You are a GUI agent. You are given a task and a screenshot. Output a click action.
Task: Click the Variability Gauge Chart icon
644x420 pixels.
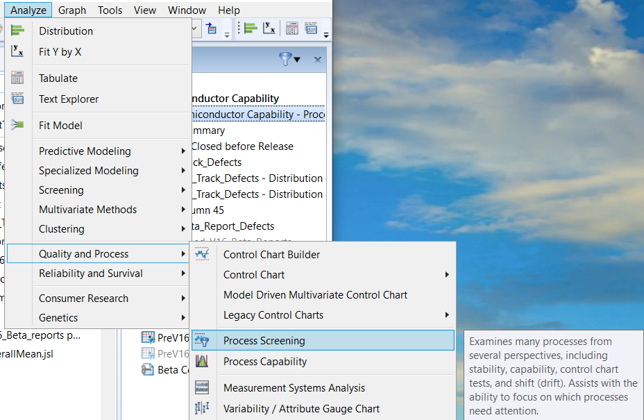(x=202, y=409)
